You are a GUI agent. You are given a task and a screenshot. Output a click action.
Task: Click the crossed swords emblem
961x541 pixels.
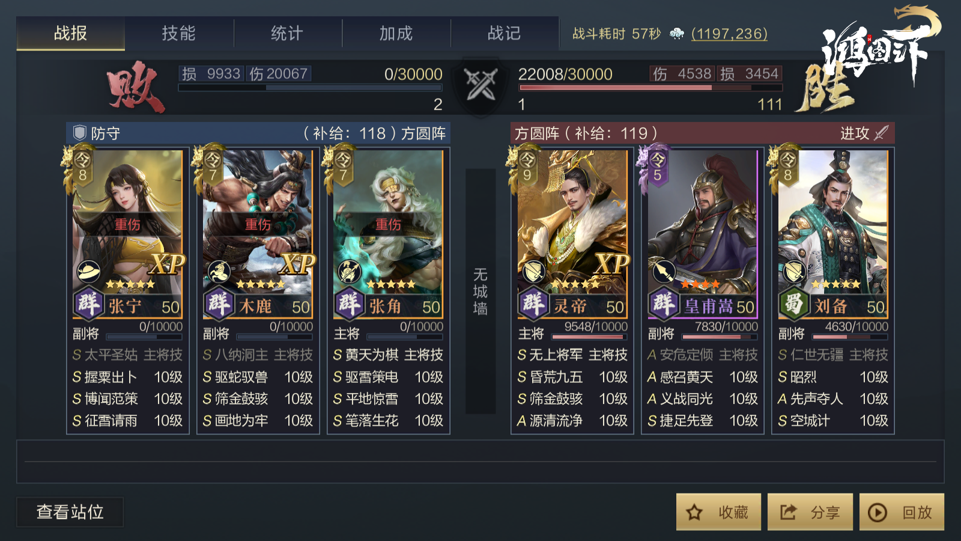coord(480,84)
